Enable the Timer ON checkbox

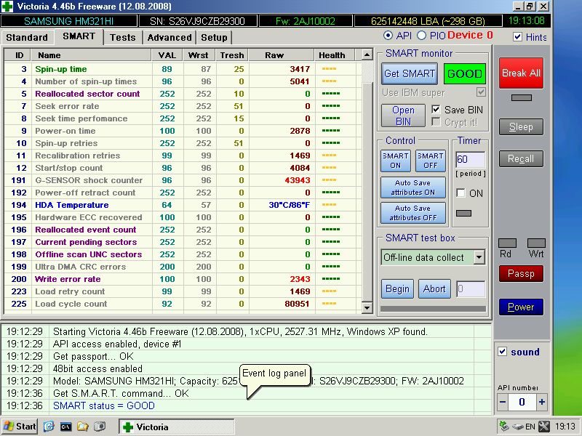461,193
